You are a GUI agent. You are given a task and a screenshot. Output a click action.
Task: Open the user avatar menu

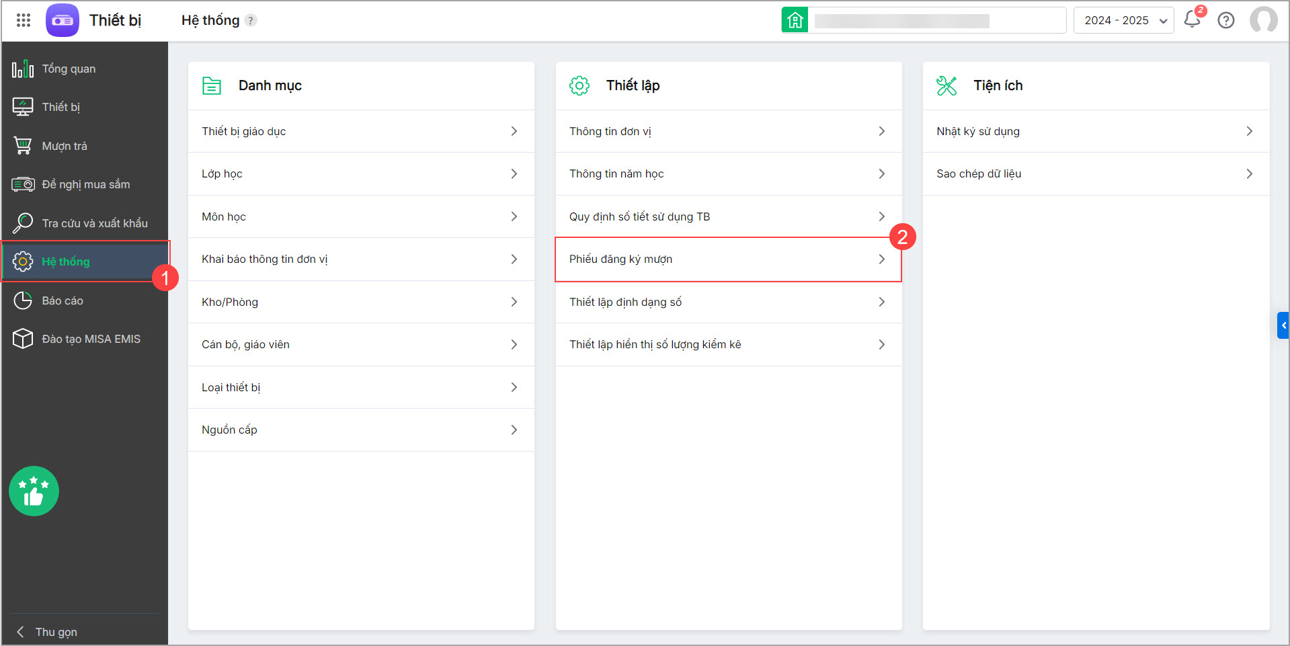[1264, 20]
